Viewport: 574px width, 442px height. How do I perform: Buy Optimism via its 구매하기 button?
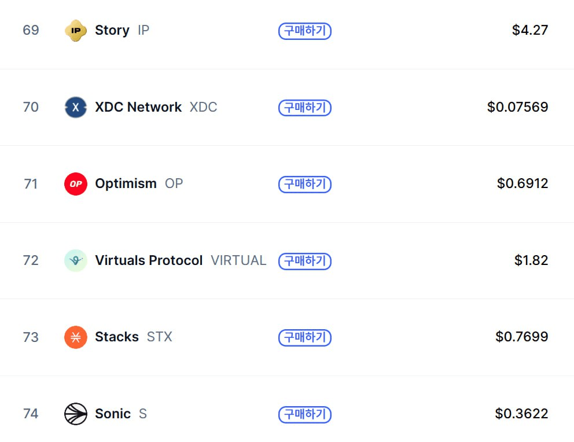pos(305,184)
